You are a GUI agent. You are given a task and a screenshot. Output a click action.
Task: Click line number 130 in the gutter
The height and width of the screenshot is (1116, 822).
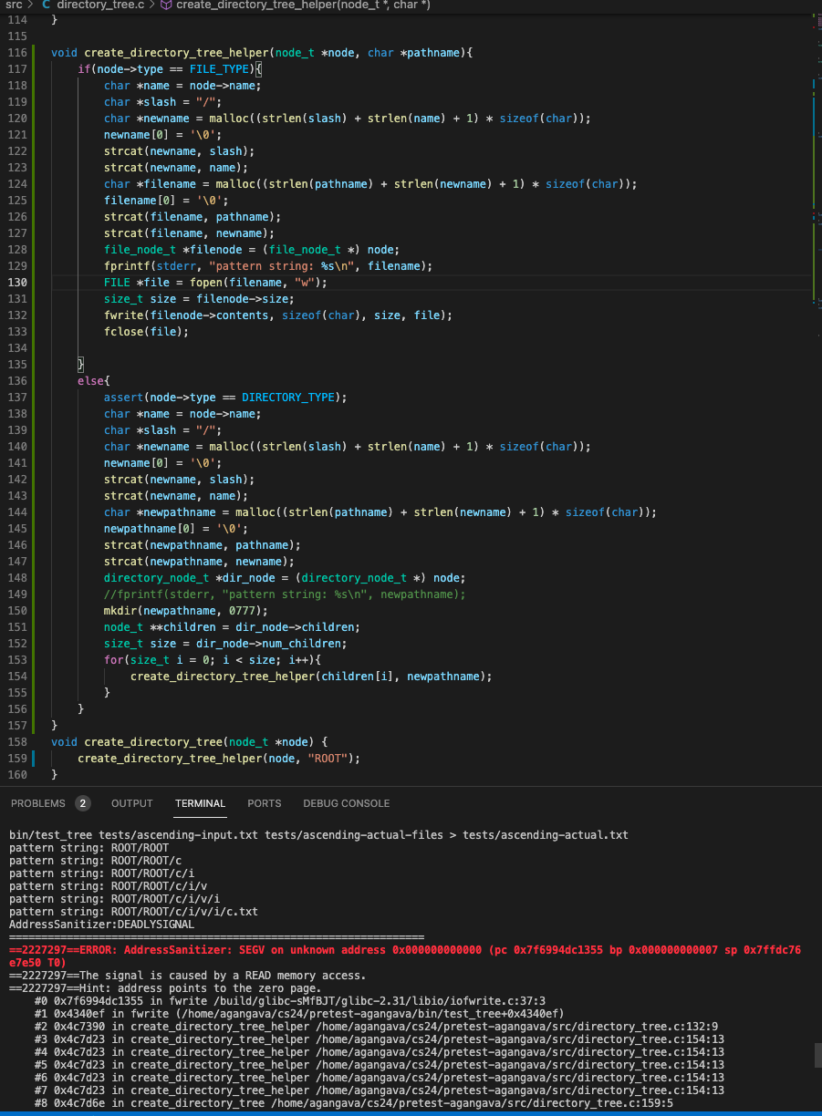point(17,283)
